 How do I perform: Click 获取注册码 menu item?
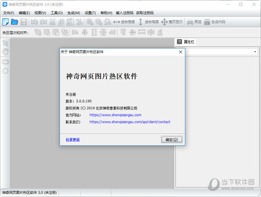[x=145, y=13]
